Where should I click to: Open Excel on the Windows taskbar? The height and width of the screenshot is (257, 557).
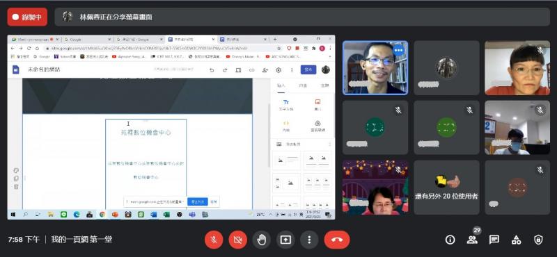166,215
